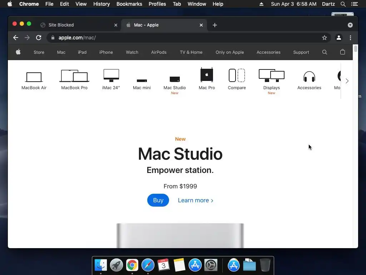The width and height of the screenshot is (366, 275).
Task: Open the Bookmarks menu
Action: point(129,4)
